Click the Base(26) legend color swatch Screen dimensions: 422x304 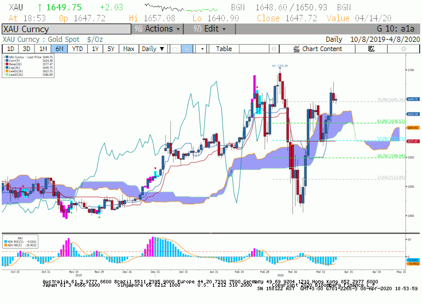(7, 64)
